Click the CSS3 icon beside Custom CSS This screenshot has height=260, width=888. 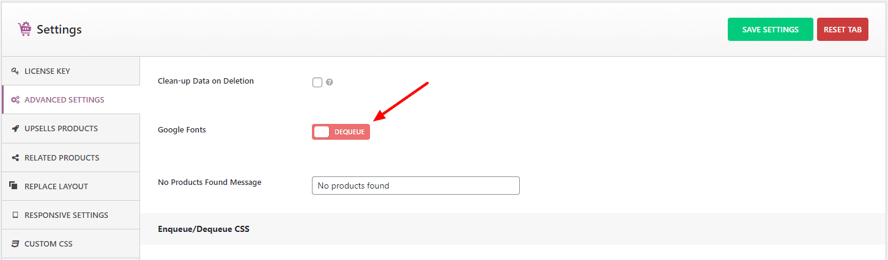tap(15, 244)
